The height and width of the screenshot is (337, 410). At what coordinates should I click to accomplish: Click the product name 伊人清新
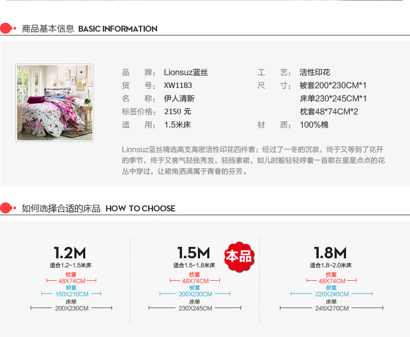179,99
